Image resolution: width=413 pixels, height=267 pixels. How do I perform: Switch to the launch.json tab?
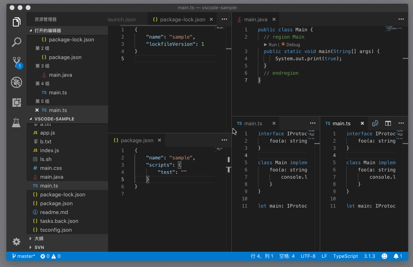click(x=122, y=19)
